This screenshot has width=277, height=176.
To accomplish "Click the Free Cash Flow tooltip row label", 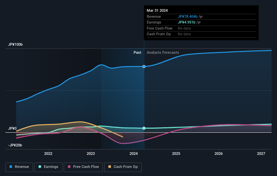I will pyautogui.click(x=160, y=28).
